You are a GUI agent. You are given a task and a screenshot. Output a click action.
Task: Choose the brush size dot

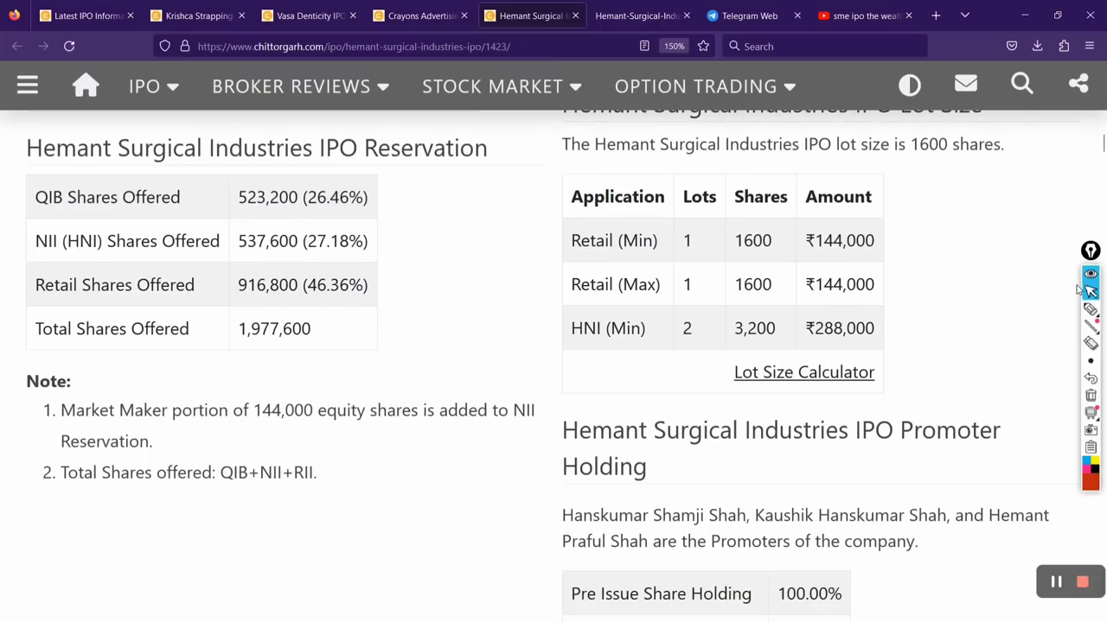coord(1091,360)
